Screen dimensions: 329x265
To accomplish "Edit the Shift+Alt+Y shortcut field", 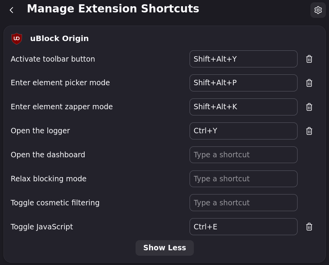I will (x=244, y=59).
